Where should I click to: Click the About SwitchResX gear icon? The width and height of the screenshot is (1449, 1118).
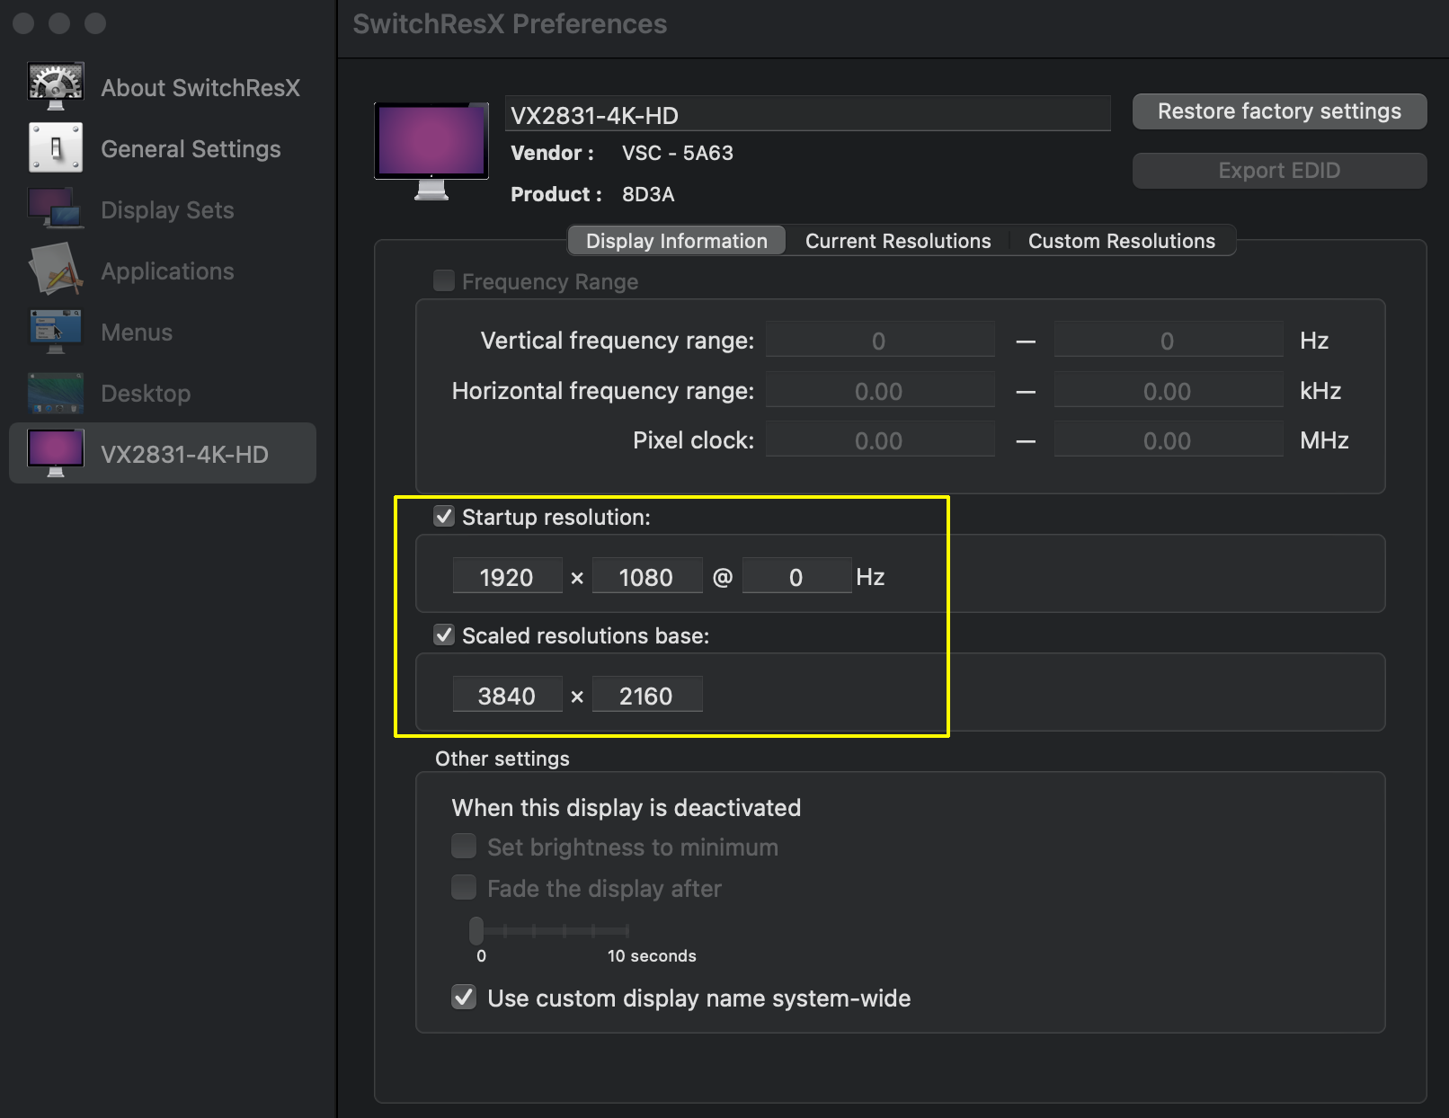pos(56,86)
